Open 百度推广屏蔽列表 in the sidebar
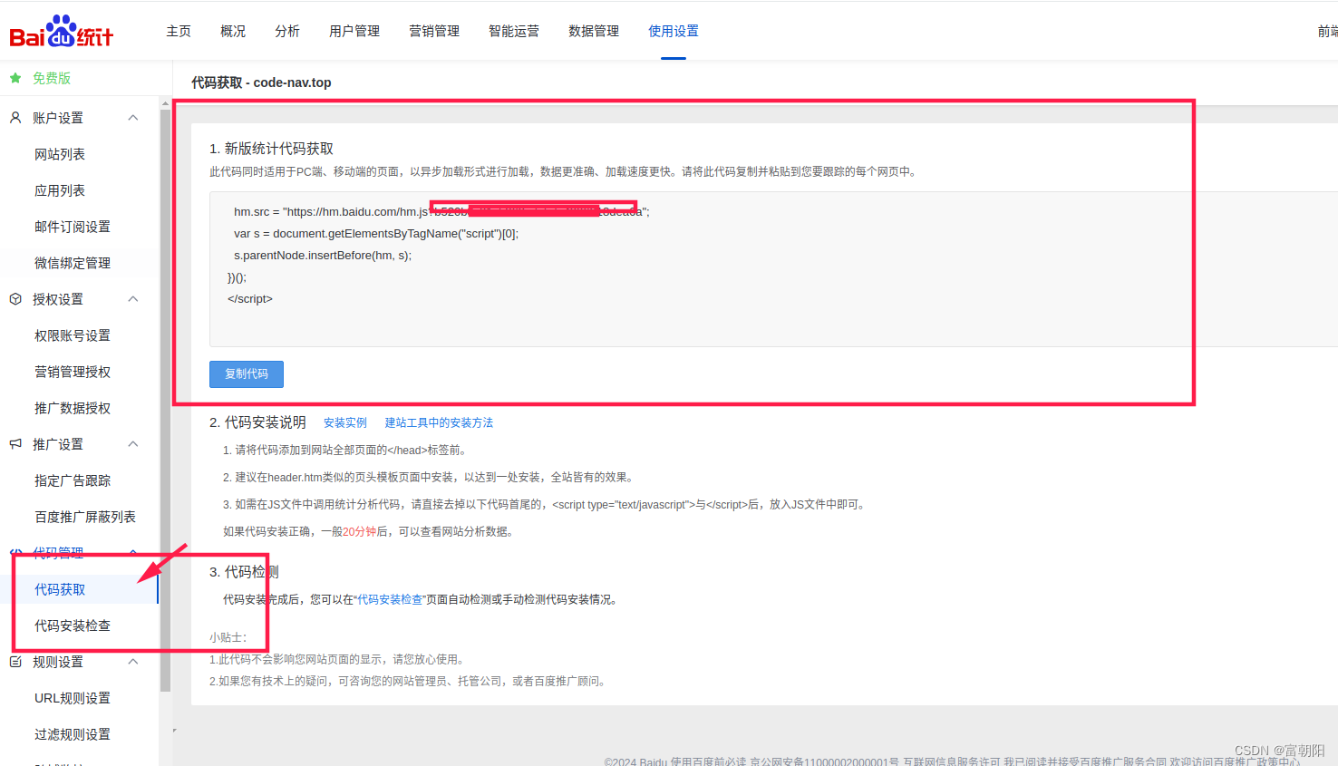Image resolution: width=1338 pixels, height=766 pixels. [85, 517]
